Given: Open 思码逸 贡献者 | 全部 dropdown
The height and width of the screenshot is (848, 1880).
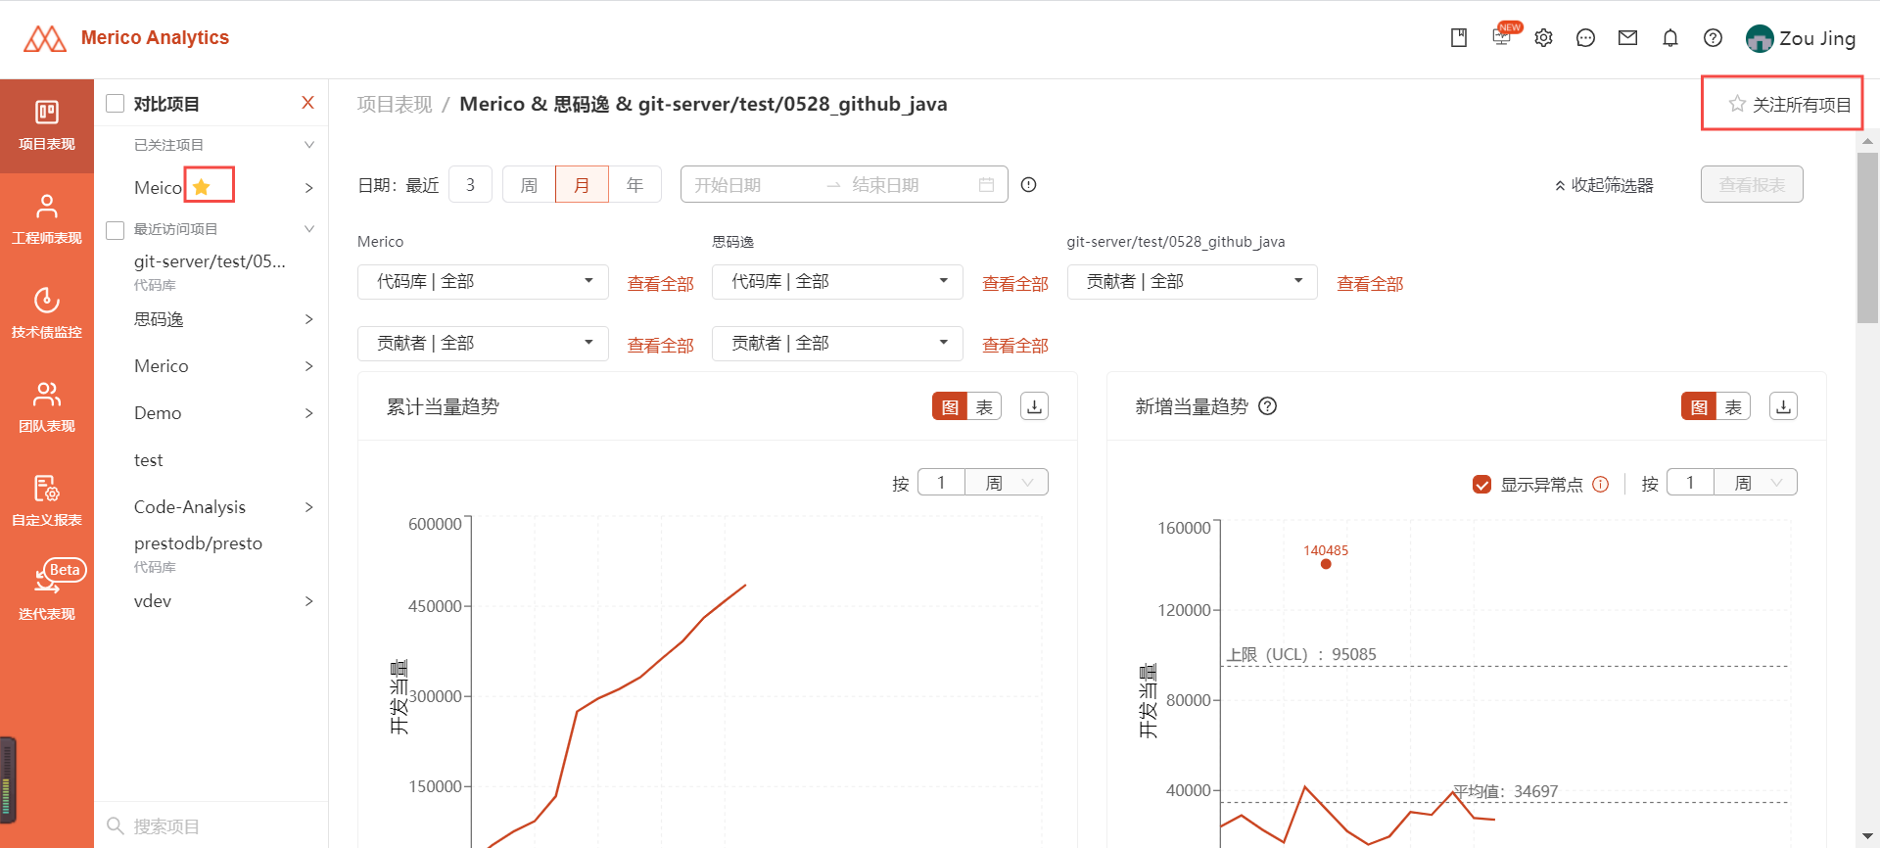Looking at the screenshot, I should (837, 344).
